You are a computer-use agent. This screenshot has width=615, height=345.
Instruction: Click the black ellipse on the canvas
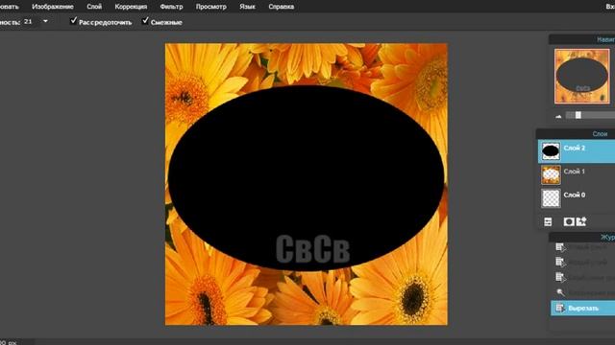click(x=306, y=178)
